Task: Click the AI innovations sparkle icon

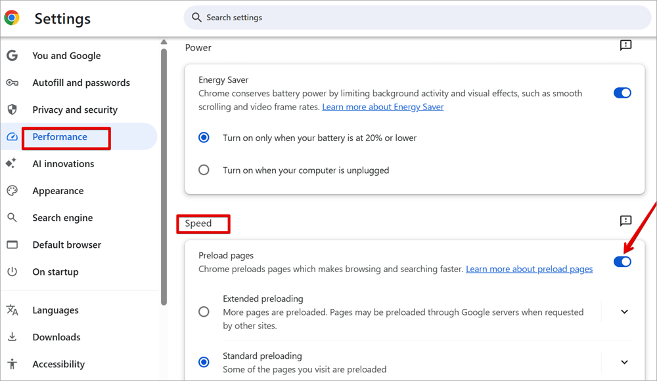Action: (12, 163)
